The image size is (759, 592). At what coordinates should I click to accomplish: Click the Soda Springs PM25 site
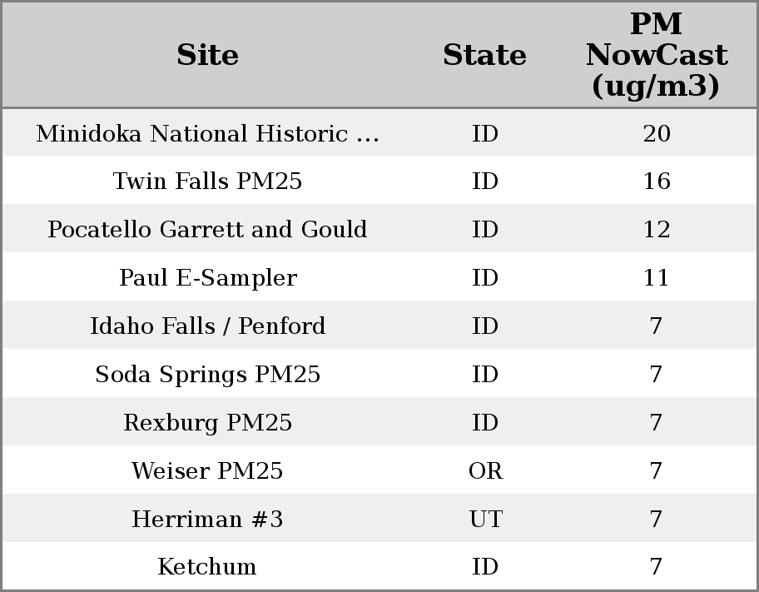tap(207, 375)
